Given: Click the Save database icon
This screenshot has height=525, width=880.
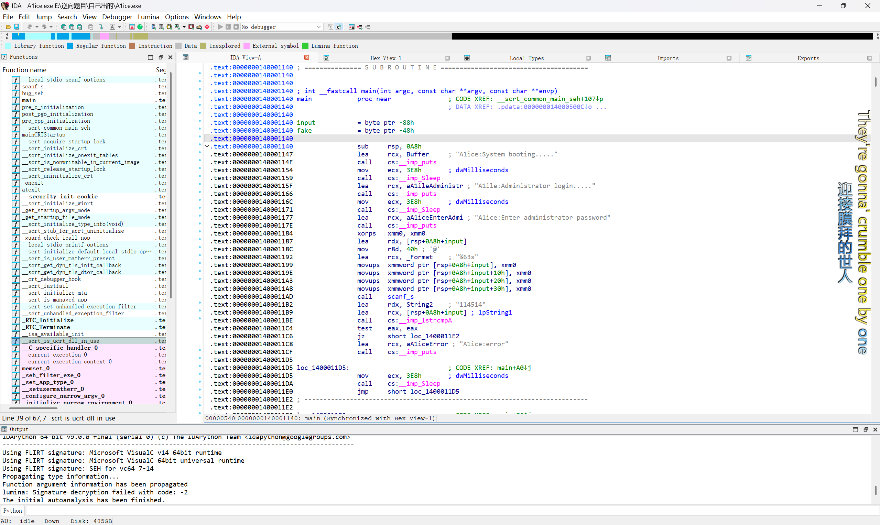Looking at the screenshot, I should coord(16,27).
